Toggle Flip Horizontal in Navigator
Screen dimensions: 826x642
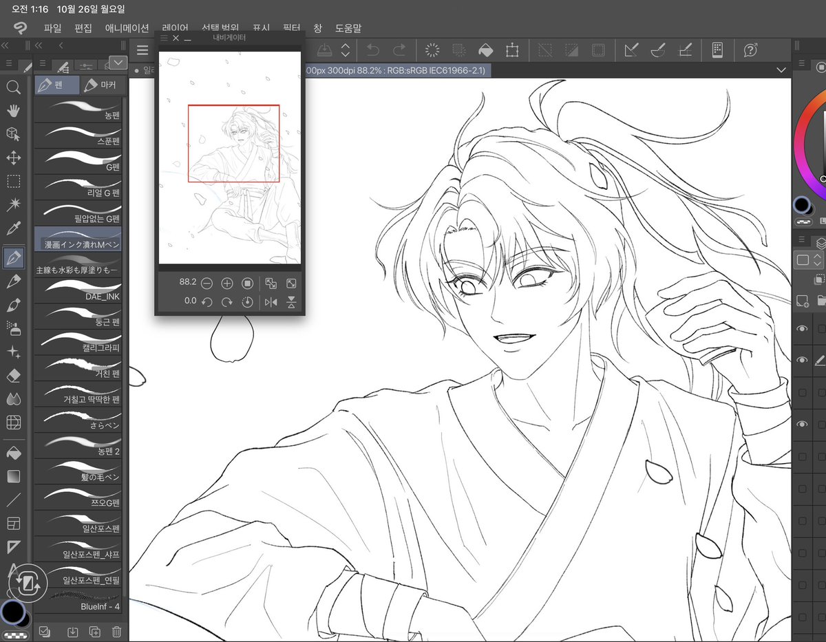tap(271, 302)
